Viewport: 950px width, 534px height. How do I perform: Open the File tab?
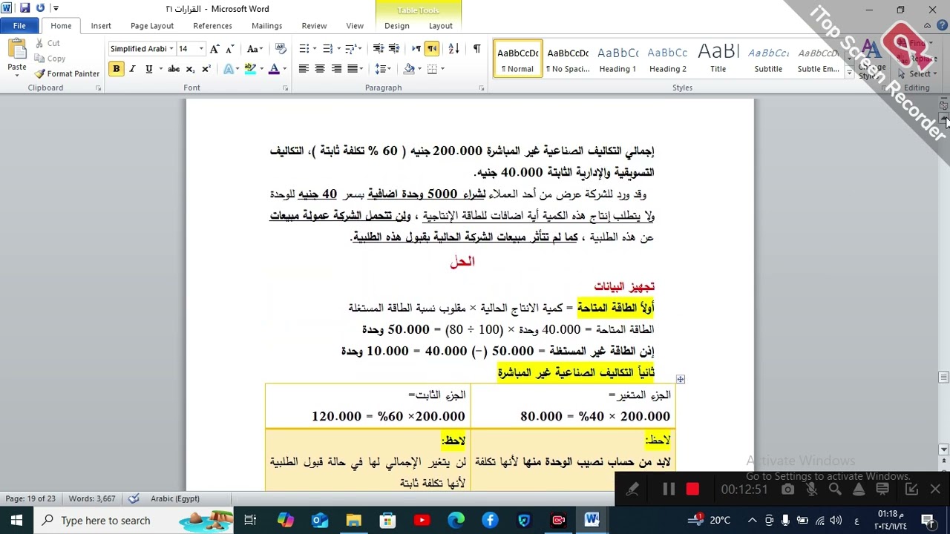click(19, 26)
